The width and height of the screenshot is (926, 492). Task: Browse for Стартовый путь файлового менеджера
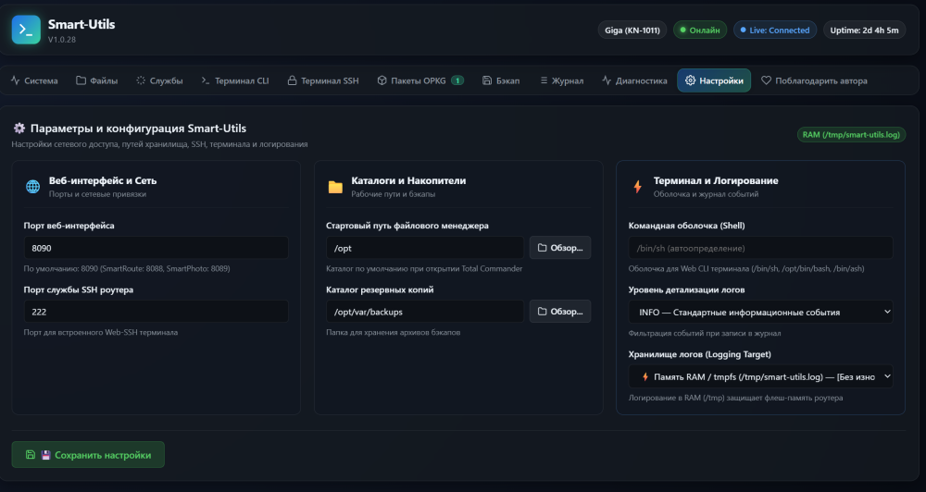560,248
